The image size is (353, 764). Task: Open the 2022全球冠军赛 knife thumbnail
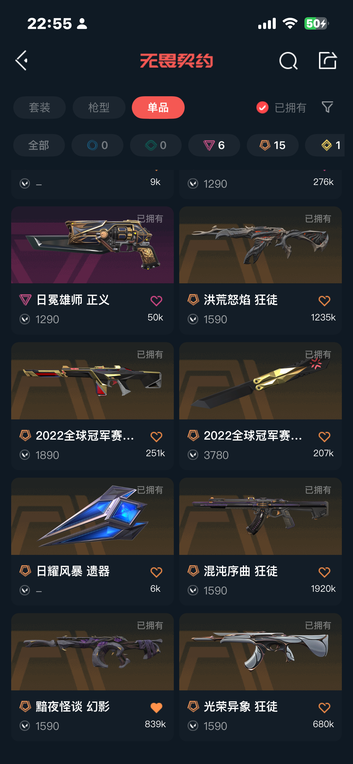pos(260,381)
